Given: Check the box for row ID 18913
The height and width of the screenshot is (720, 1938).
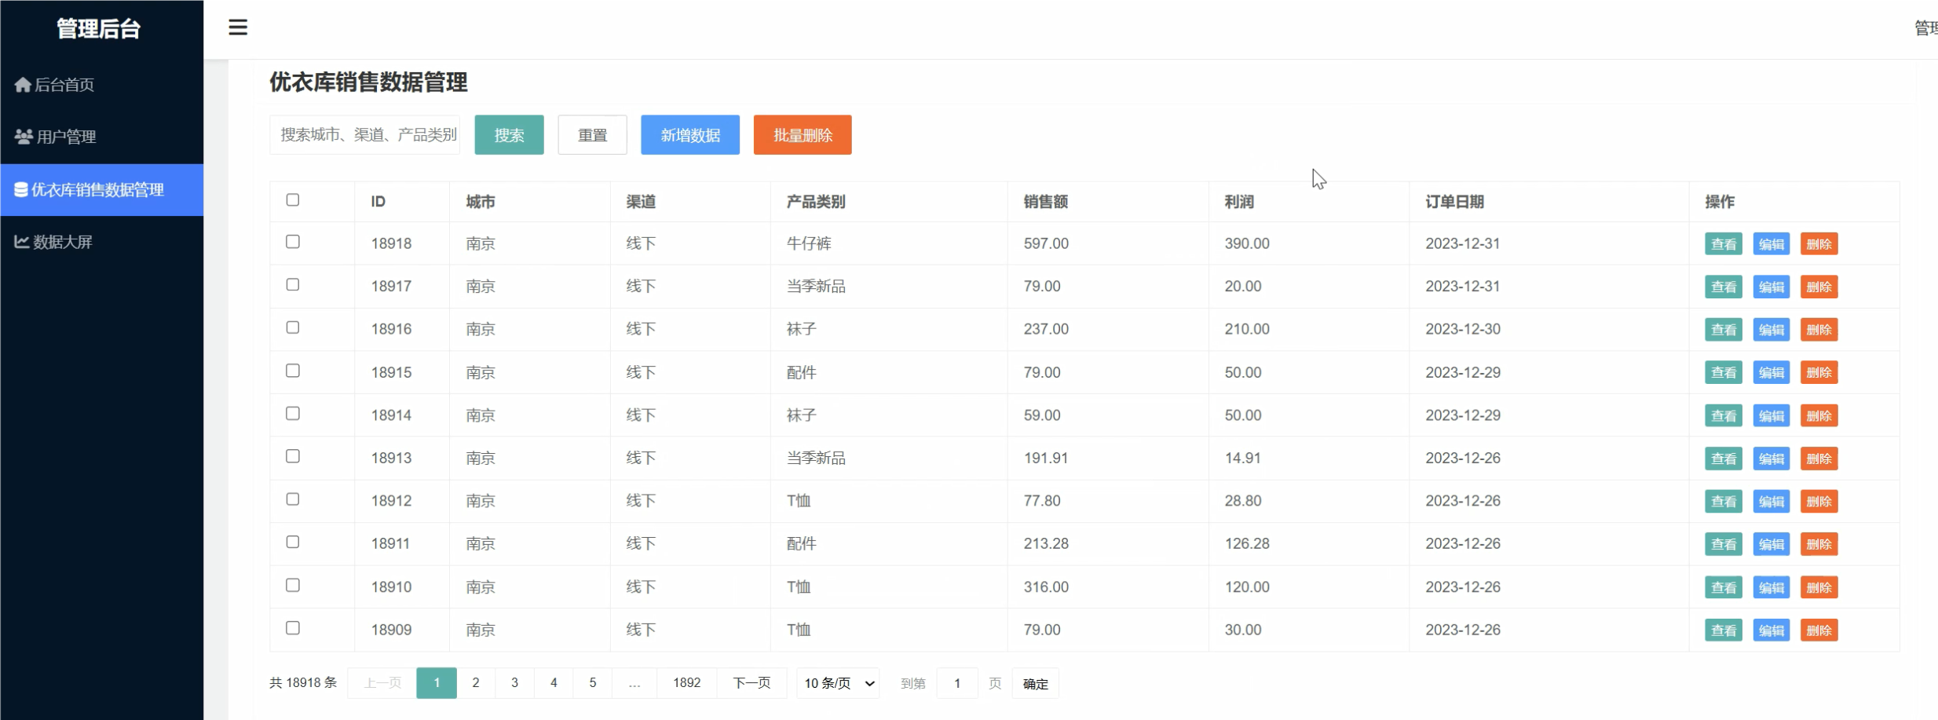Looking at the screenshot, I should tap(293, 456).
